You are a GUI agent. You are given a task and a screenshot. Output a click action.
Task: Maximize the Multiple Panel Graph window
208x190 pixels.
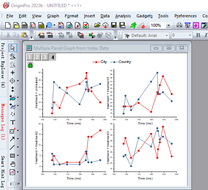coord(169,48)
